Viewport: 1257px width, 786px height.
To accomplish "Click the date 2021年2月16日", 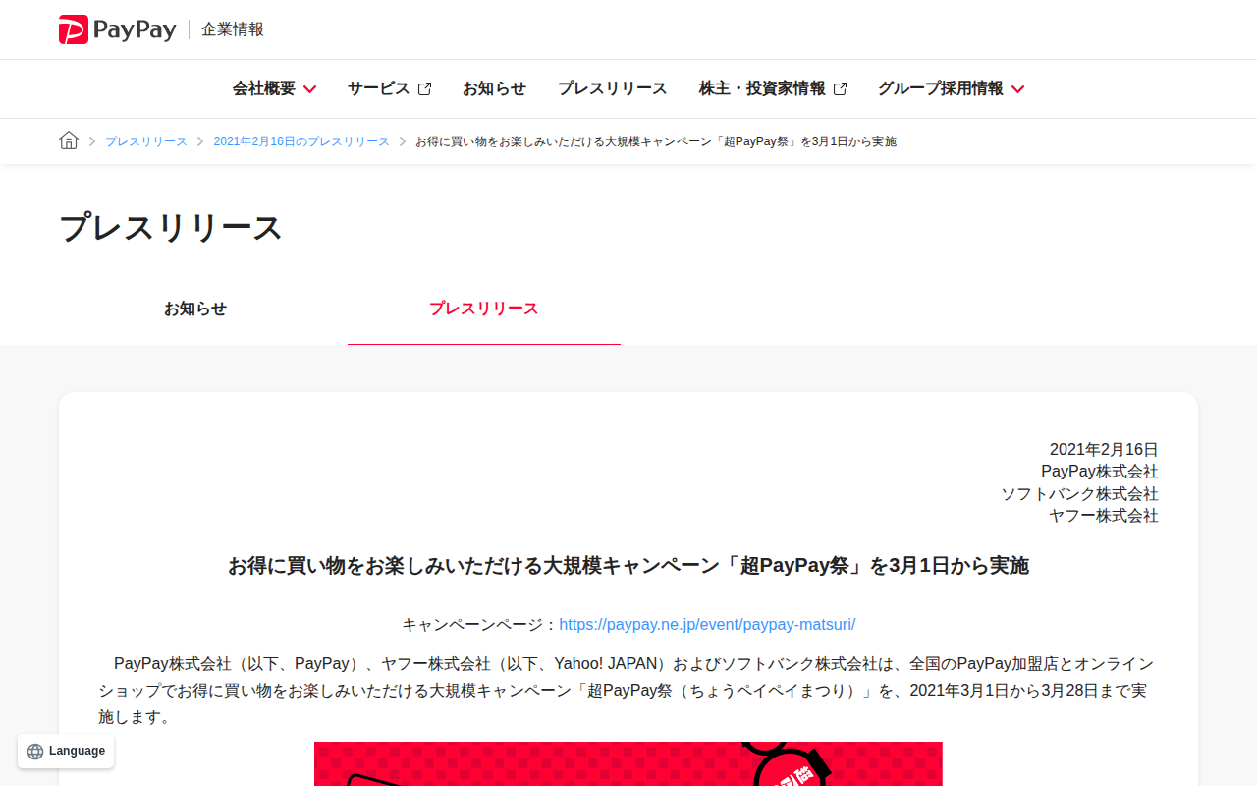I will [x=1104, y=450].
